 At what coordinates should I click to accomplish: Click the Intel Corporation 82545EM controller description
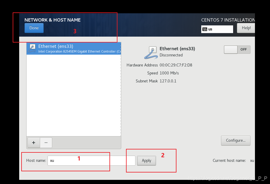(80, 51)
